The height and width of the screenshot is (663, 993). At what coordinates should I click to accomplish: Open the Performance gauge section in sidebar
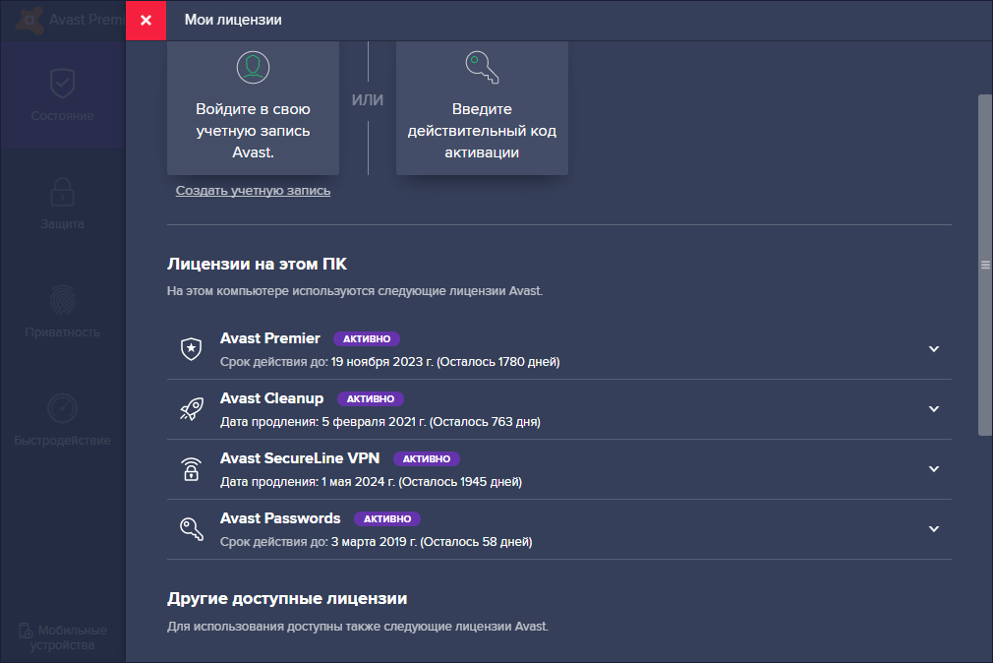pos(63,419)
